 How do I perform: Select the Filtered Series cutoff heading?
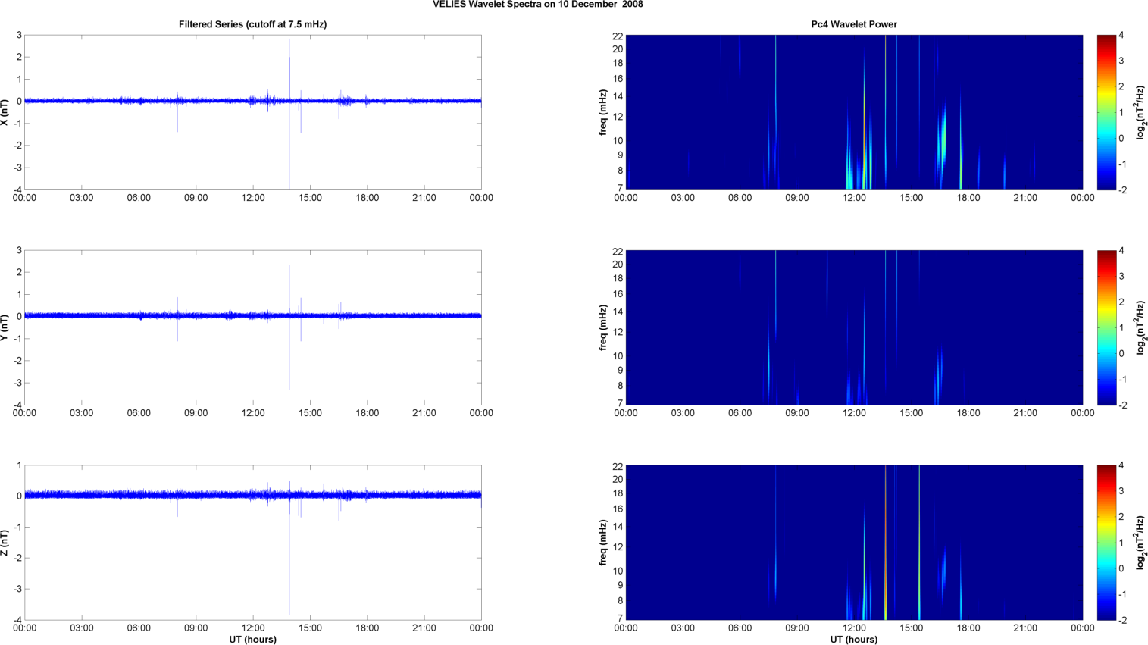(x=252, y=24)
